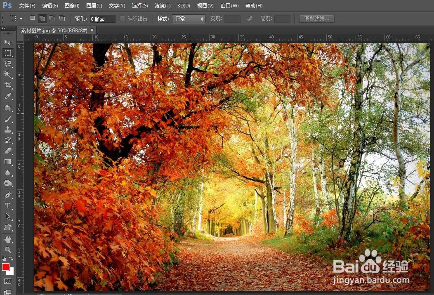This screenshot has height=295, width=434.
Task: Open the 3D(D) menu
Action: [184, 5]
